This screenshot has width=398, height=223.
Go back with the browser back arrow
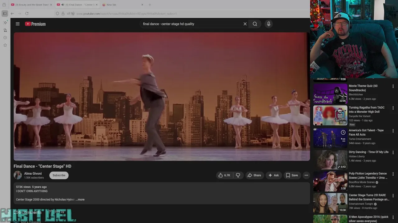pos(12,14)
